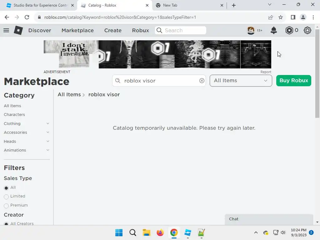Image resolution: width=320 pixels, height=240 pixels.
Task: Click the browser address bar URL
Action: coord(120,17)
